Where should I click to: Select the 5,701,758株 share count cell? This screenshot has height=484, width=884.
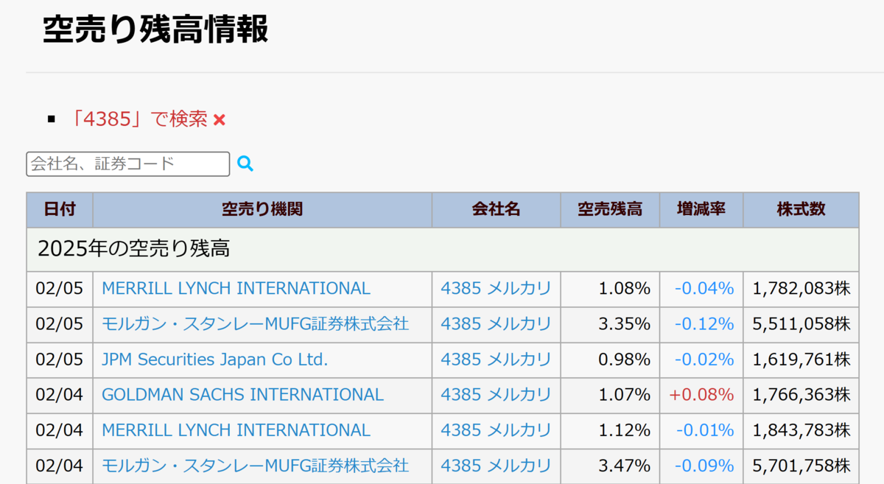click(801, 466)
